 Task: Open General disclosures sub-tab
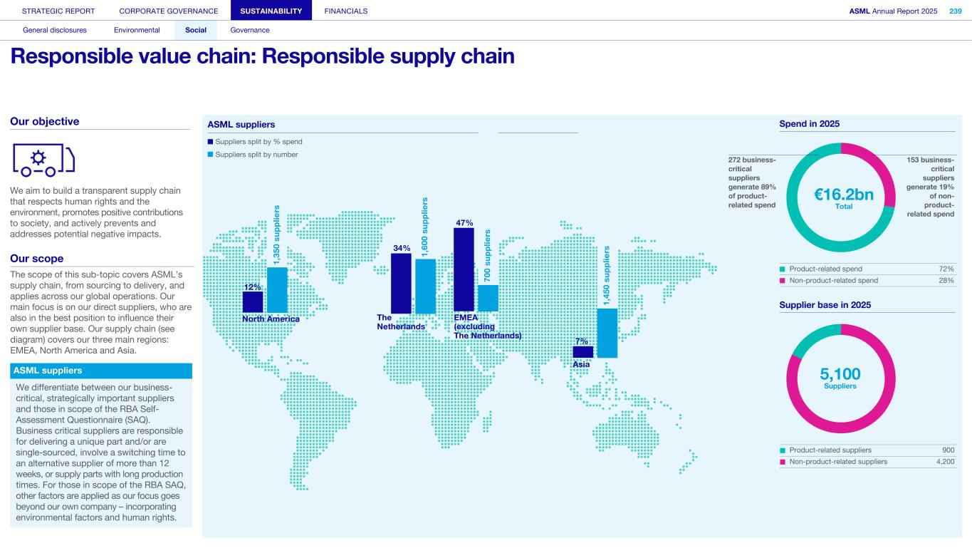click(x=55, y=30)
